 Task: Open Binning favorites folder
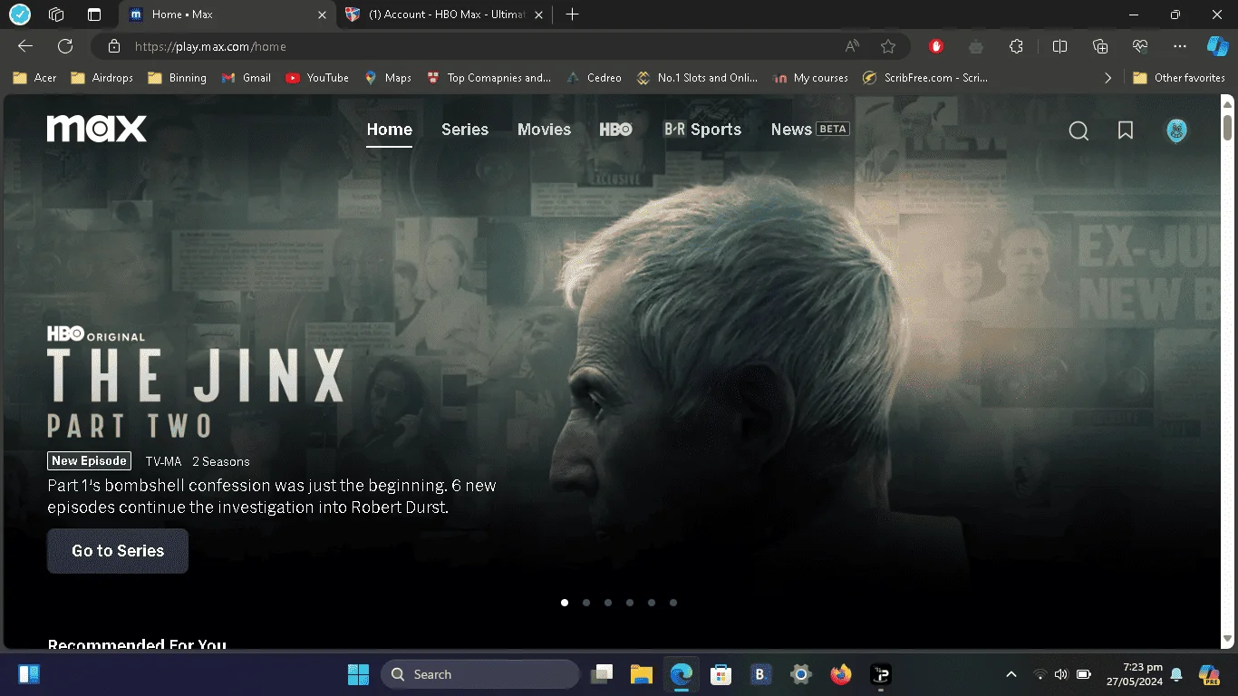[x=177, y=78]
